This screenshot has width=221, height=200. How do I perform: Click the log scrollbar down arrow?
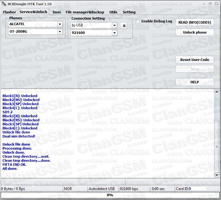217,175
